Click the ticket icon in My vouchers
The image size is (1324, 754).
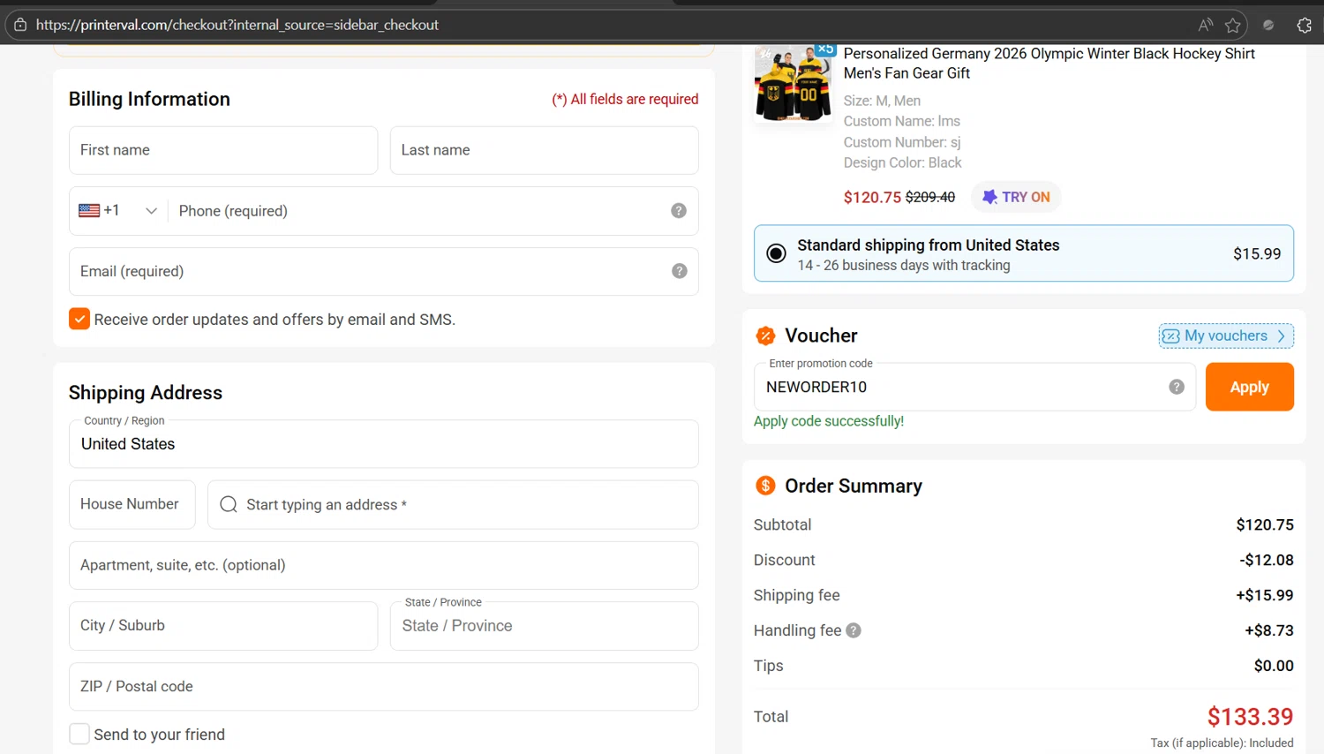1171,336
